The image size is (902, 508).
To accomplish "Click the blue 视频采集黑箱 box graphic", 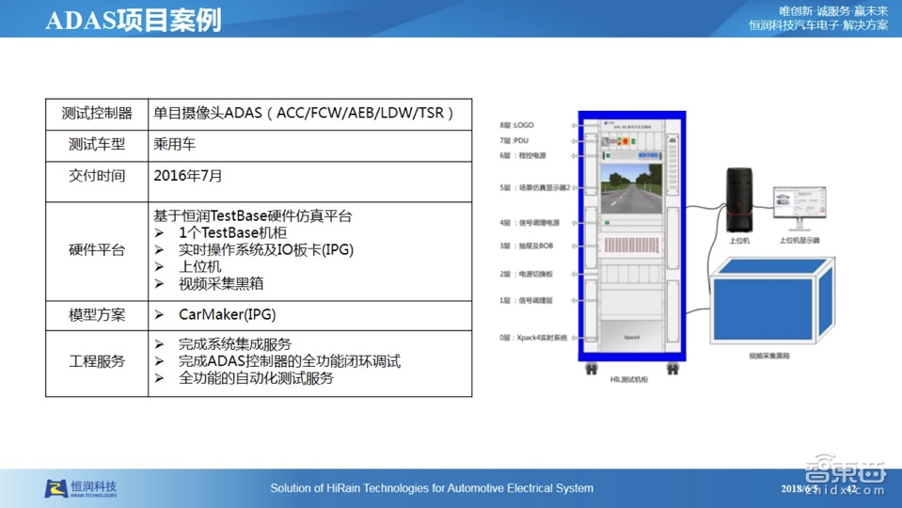I will [x=771, y=300].
